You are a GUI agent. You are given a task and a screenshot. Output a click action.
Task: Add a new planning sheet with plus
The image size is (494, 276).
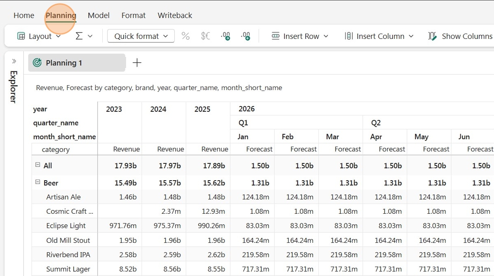click(x=137, y=63)
